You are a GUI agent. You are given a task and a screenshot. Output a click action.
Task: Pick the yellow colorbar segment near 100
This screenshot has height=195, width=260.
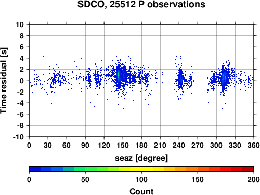pyautogui.click(x=141, y=169)
